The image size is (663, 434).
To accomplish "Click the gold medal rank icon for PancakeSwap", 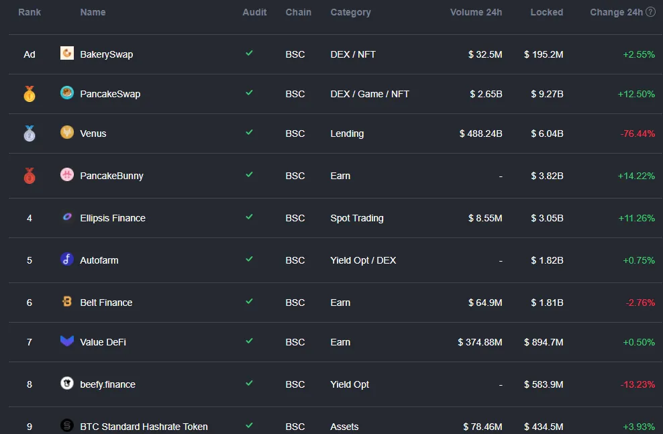I will (29, 94).
